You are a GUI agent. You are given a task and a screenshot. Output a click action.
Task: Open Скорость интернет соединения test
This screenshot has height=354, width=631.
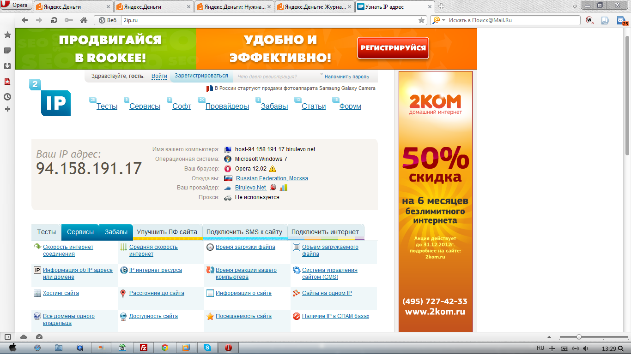[x=68, y=250]
